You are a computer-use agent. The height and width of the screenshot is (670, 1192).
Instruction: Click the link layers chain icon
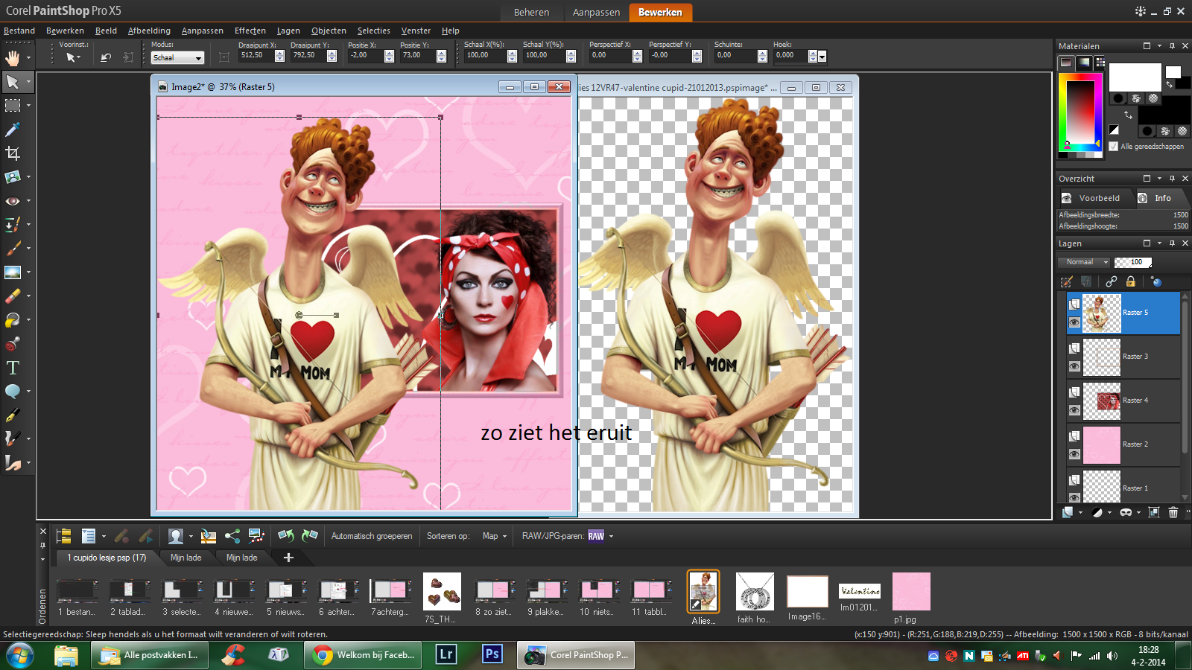[1112, 281]
